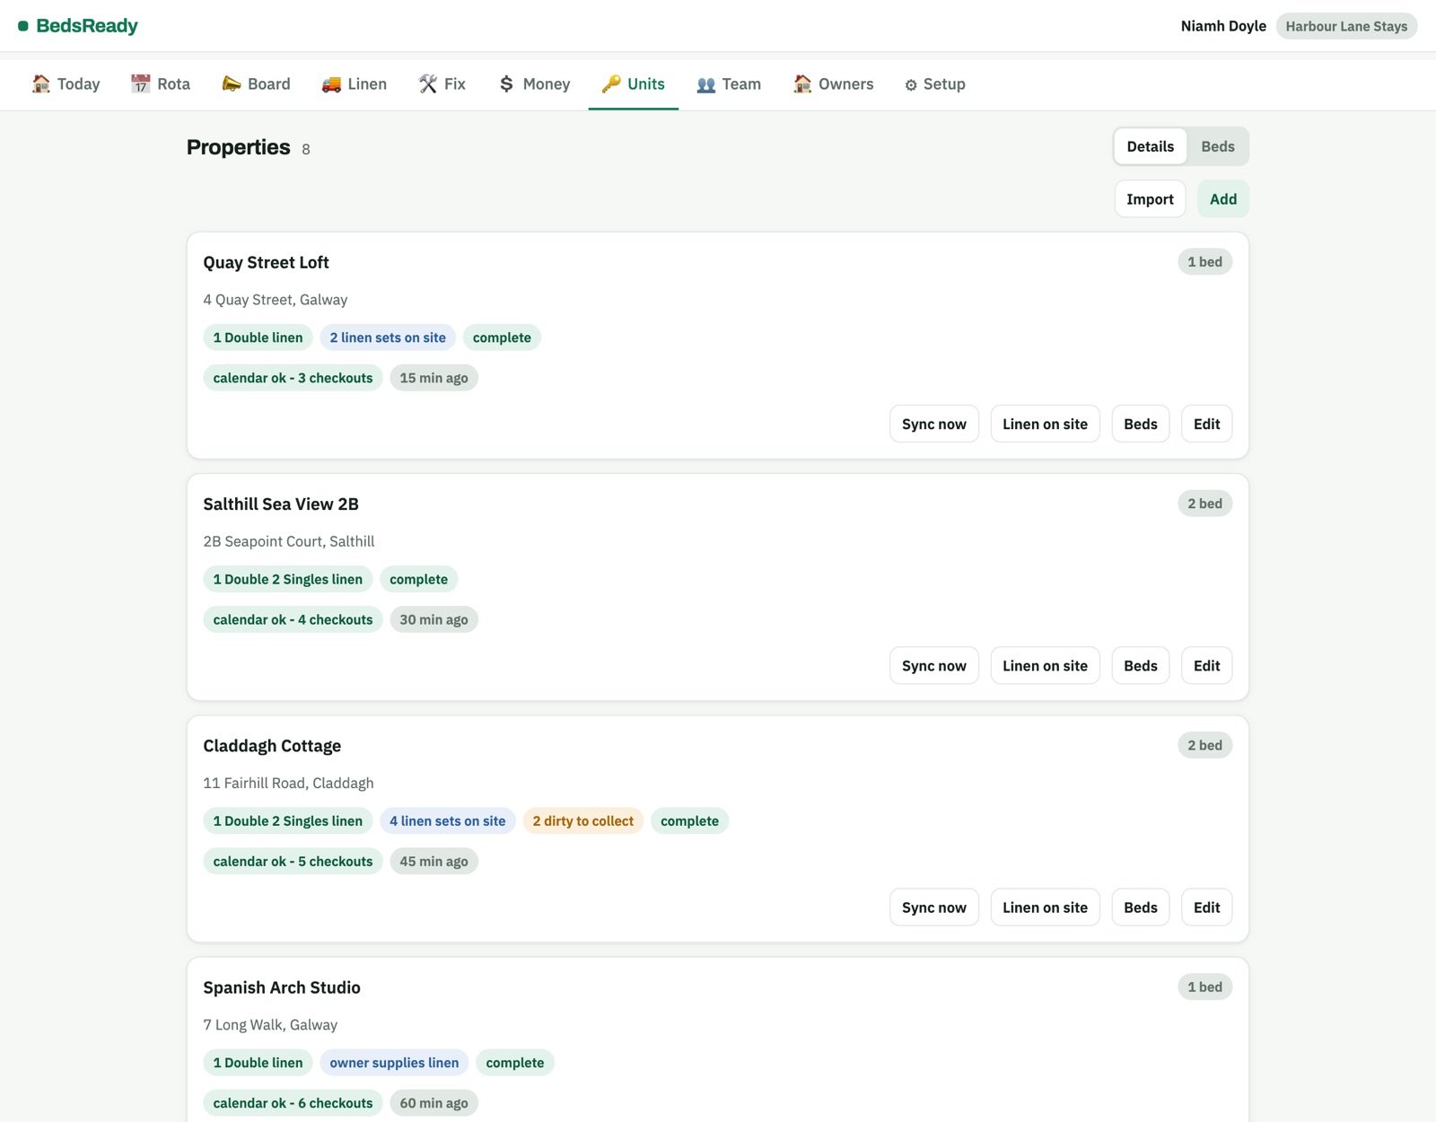1436x1122 pixels.
Task: Click the '2 linen sets on site' tag
Action: click(388, 337)
